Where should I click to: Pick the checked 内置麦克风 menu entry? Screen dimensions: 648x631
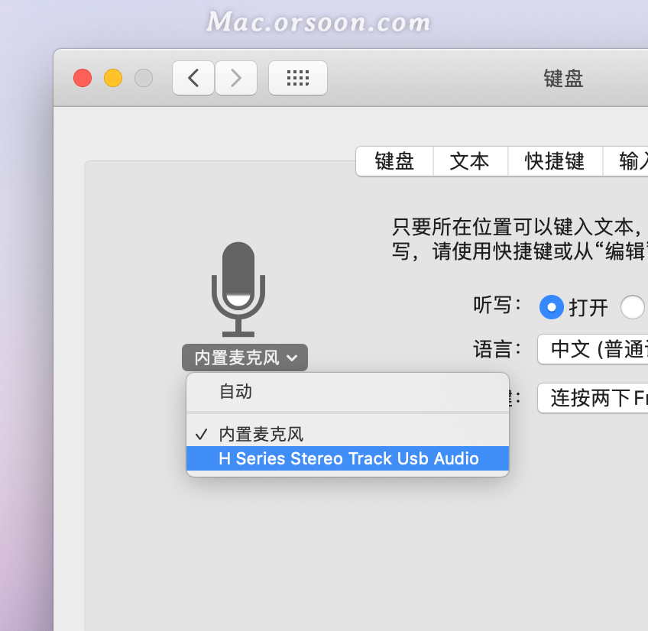pos(261,434)
